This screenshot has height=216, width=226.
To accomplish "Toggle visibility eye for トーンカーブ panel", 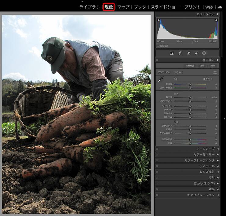I will pyautogui.click(x=157, y=149).
